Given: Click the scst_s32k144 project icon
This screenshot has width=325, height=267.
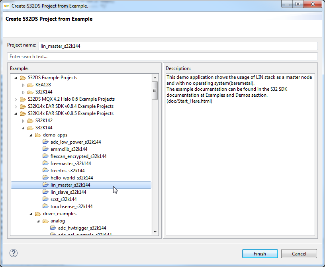Looking at the screenshot, I should pos(45,199).
